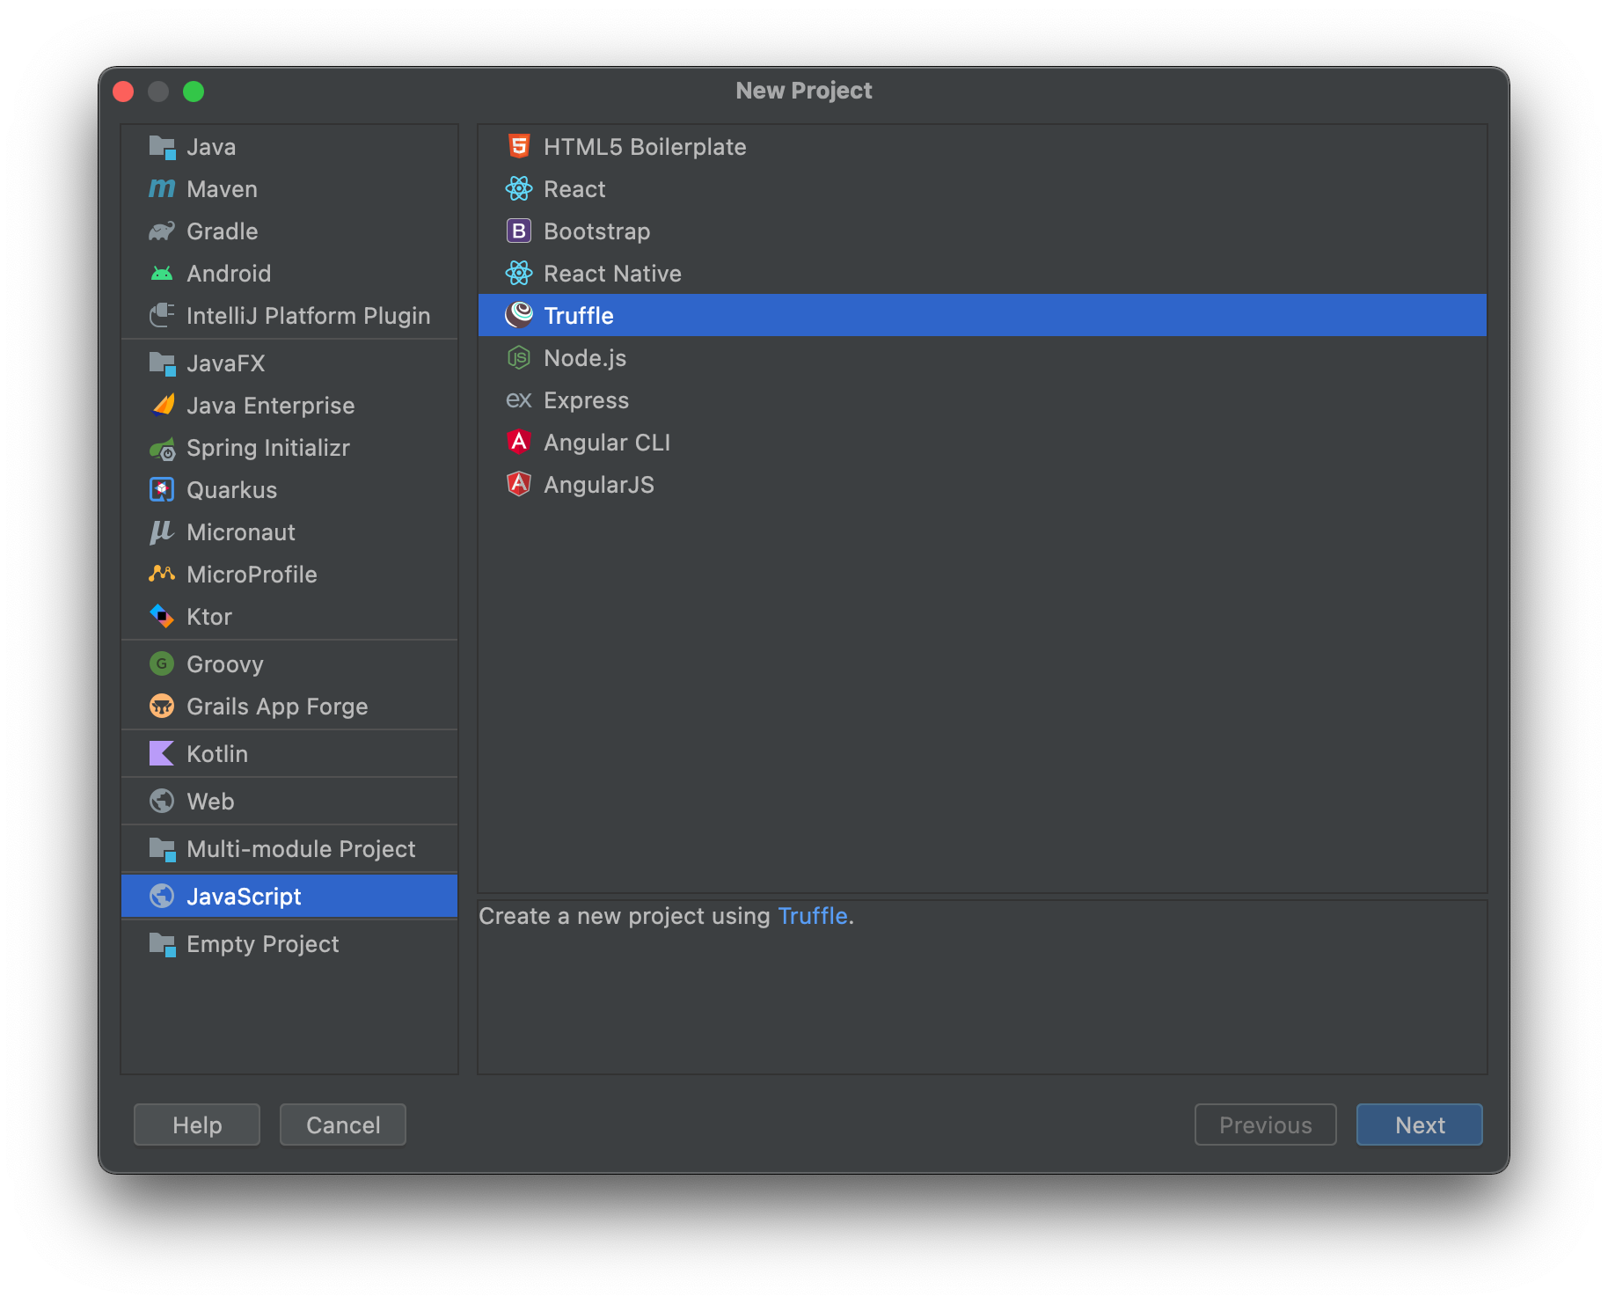
Task: Select Gradle in the project list
Action: click(x=289, y=231)
